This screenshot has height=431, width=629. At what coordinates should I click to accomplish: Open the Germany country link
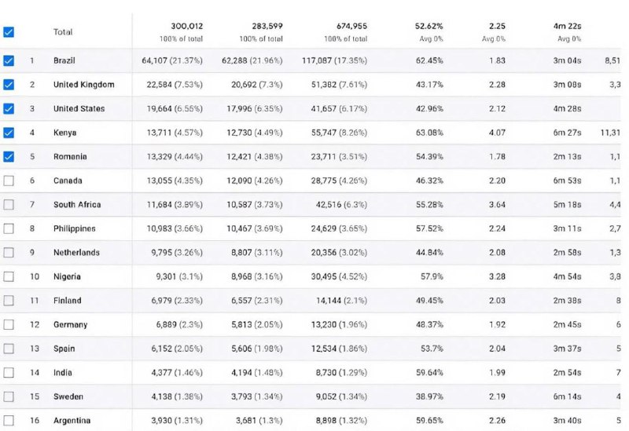(70, 325)
